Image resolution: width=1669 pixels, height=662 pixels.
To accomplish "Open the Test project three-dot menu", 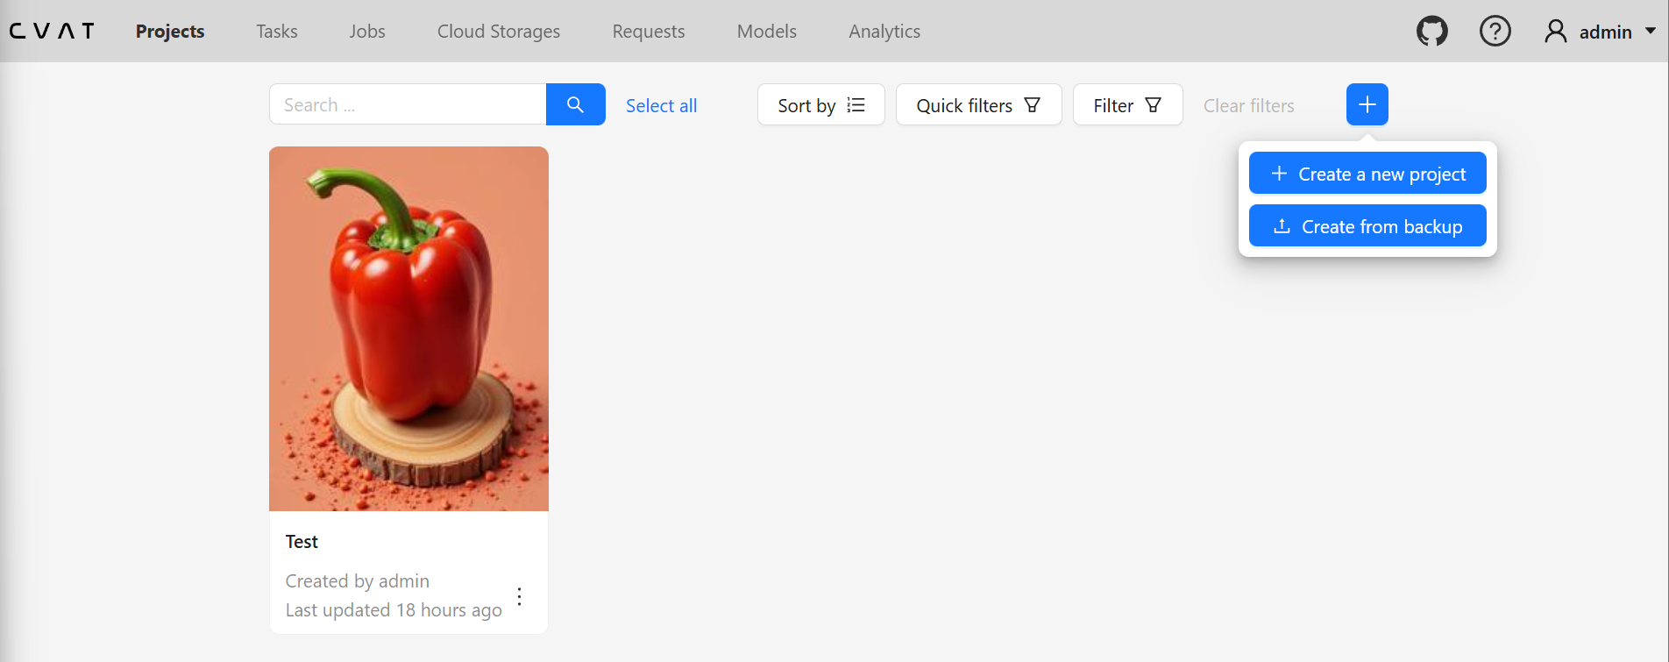I will [520, 597].
